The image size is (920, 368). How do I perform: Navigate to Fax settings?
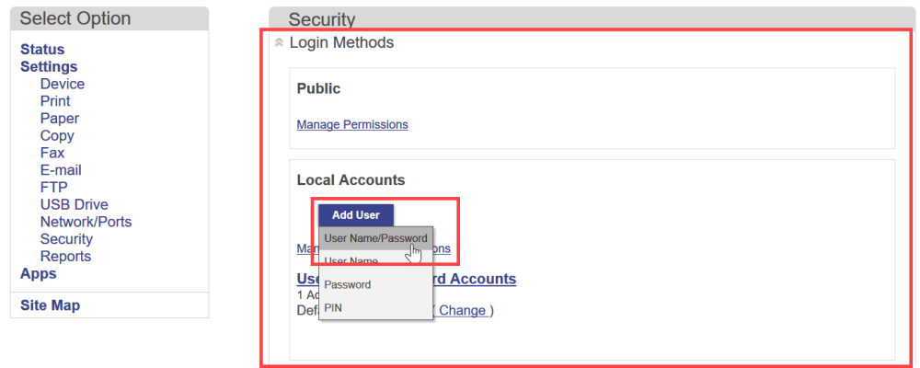pos(52,153)
